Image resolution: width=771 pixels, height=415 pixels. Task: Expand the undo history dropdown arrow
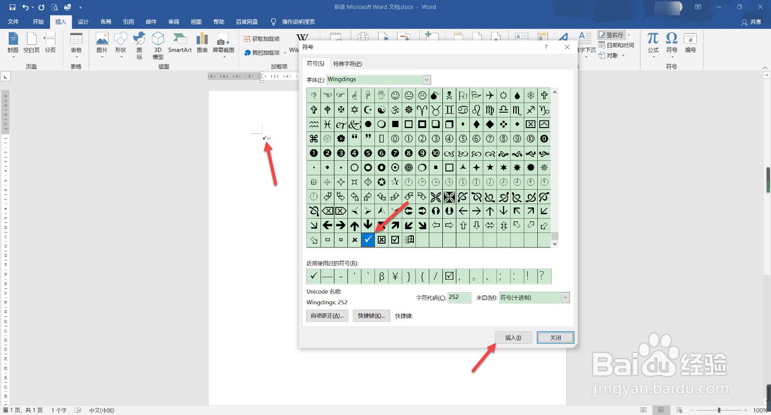(33, 7)
